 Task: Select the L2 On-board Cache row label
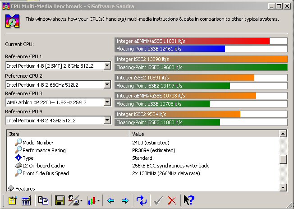tap(43, 166)
